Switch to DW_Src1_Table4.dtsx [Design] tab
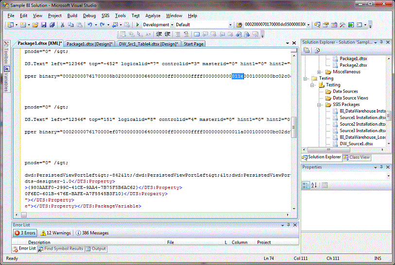Viewport: 395px width, 265px height. 149,44
